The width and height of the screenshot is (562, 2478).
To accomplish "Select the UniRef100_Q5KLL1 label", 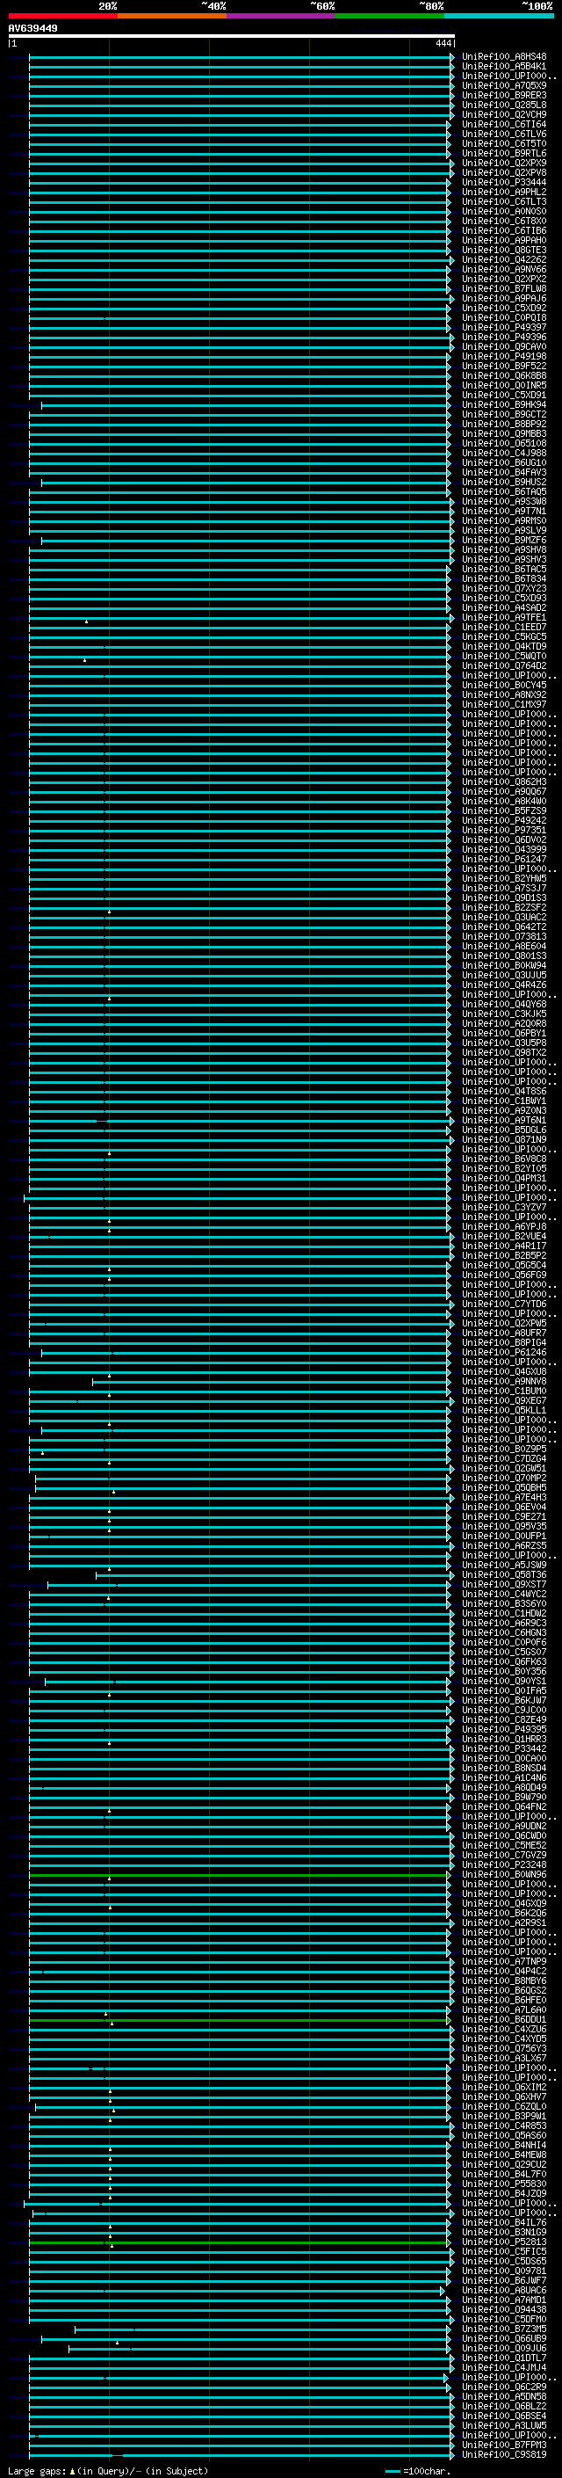I will (x=503, y=1410).
